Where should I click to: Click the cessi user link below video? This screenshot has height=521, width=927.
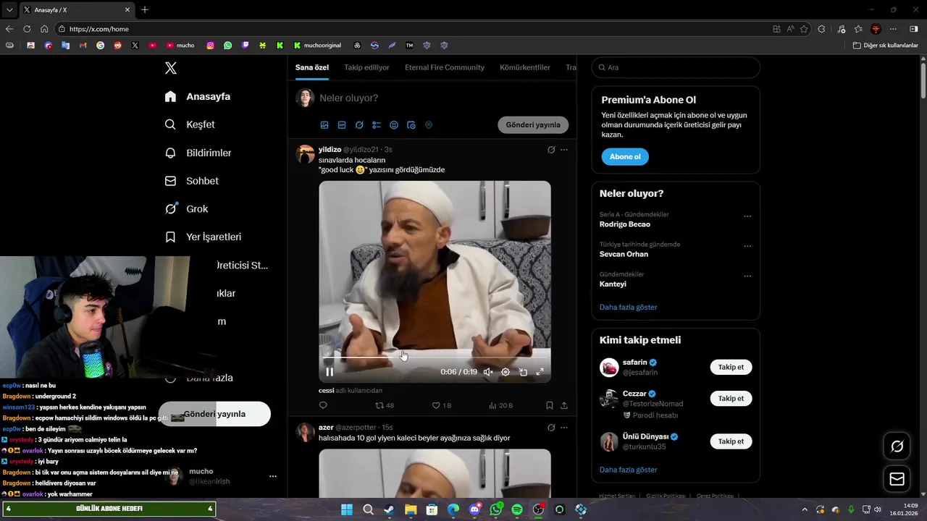(327, 391)
